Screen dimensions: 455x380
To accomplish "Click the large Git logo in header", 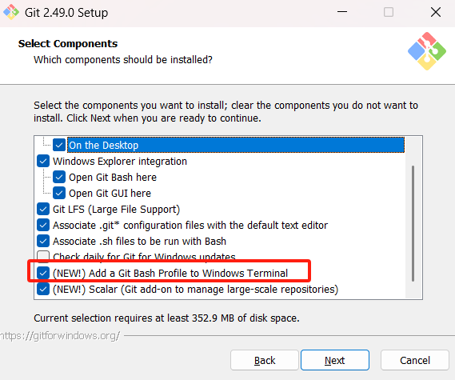I will (427, 51).
